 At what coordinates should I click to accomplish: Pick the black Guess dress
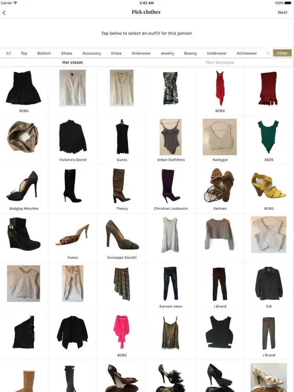122,137
